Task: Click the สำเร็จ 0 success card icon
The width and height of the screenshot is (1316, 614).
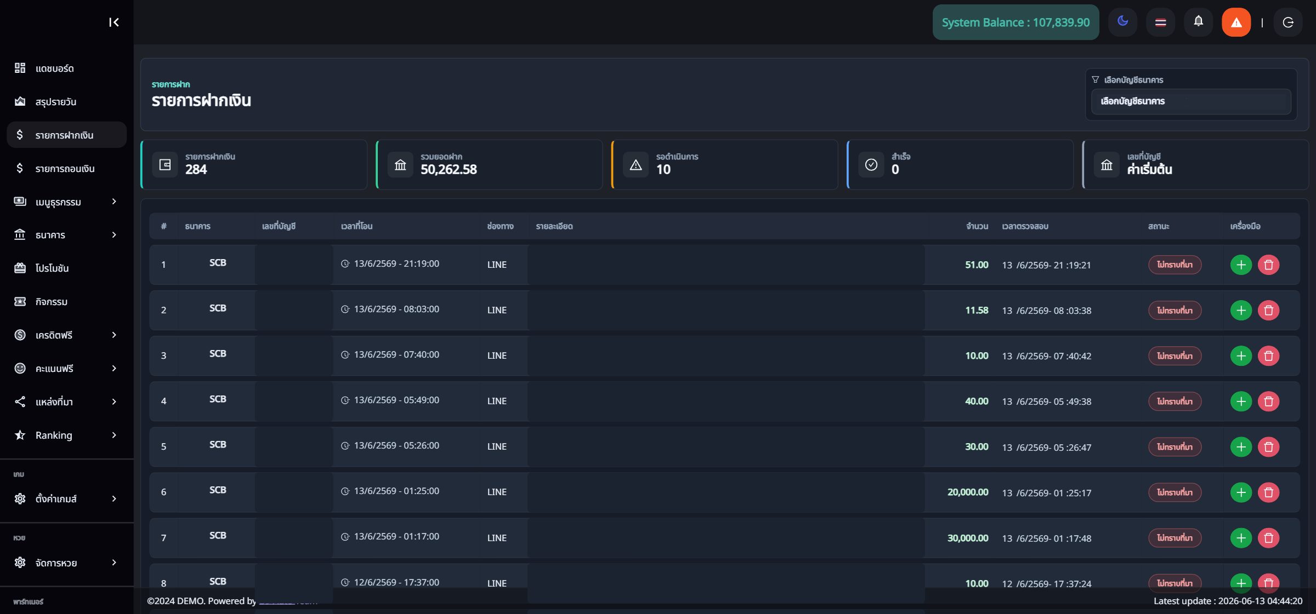Action: click(871, 165)
